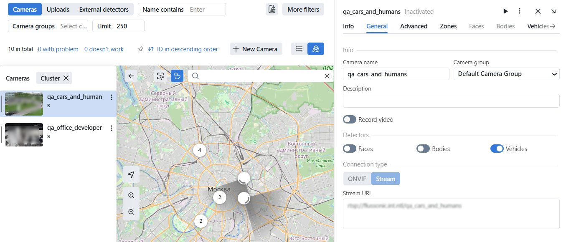Image resolution: width=566 pixels, height=242 pixels.
Task: Click the map back arrow icon
Action: coord(131,76)
